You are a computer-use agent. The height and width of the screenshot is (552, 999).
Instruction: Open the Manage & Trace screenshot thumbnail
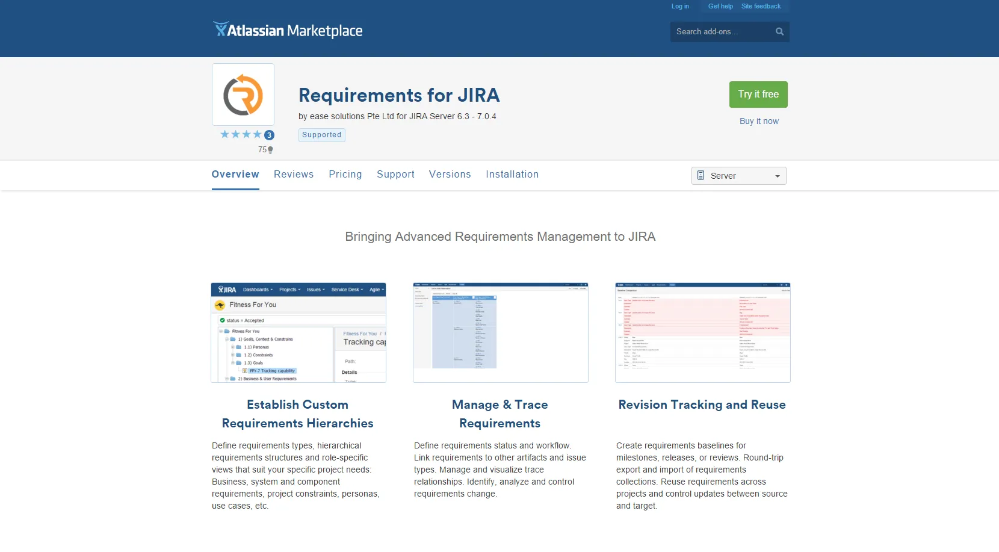(x=501, y=332)
